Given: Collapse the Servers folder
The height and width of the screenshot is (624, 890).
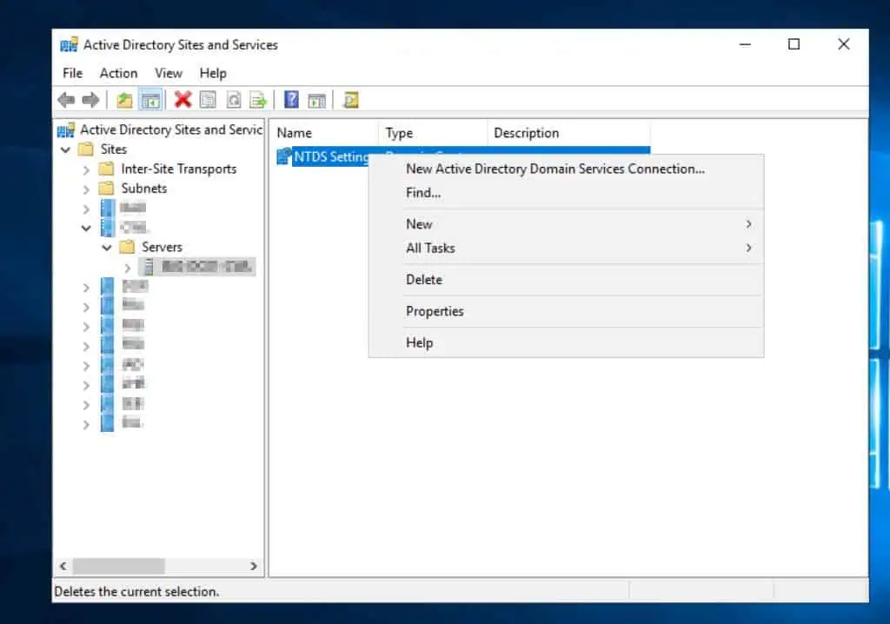Looking at the screenshot, I should point(107,248).
